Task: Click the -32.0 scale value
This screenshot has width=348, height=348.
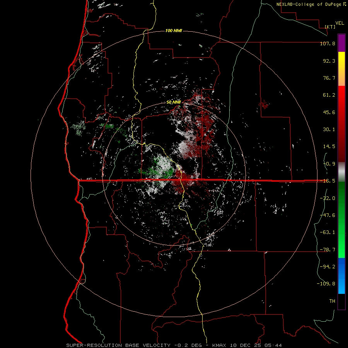Action: (x=328, y=198)
